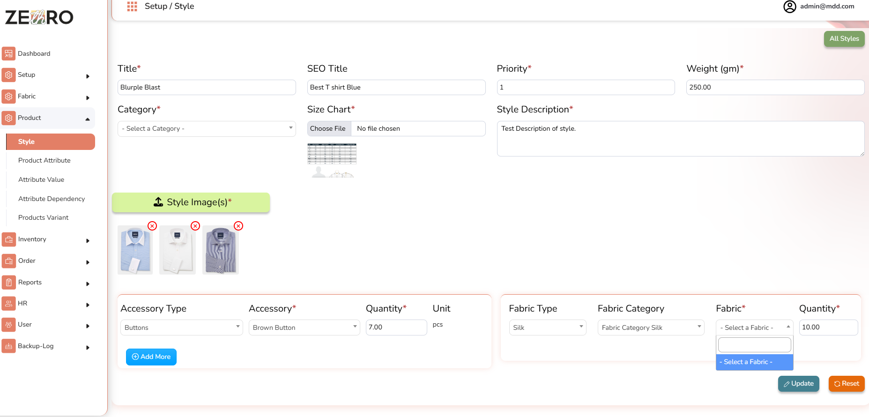869x417 pixels.
Task: Open the Accessory Type Buttons dropdown
Action: tap(181, 328)
